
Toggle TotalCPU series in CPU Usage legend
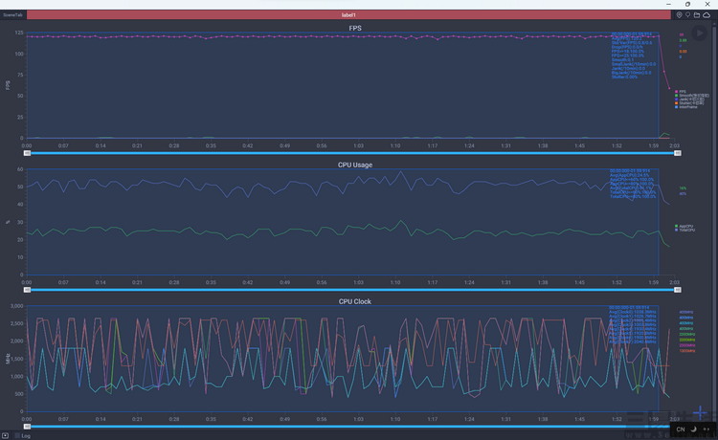click(x=684, y=230)
